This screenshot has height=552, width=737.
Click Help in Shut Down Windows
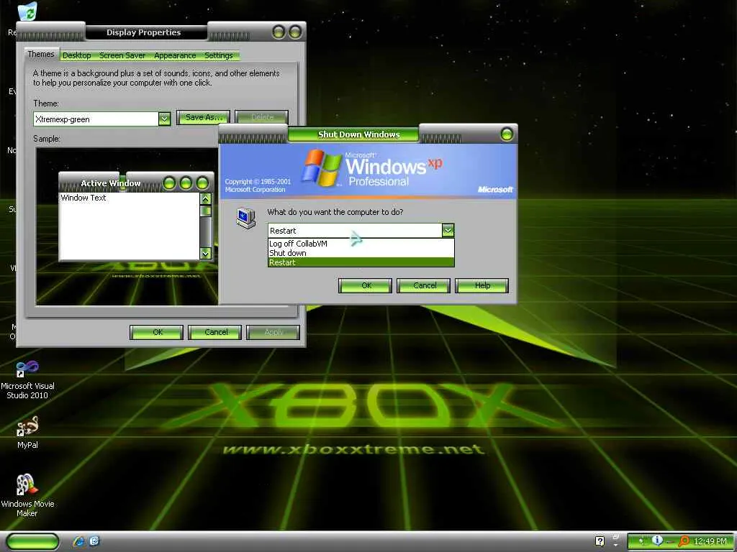(481, 285)
